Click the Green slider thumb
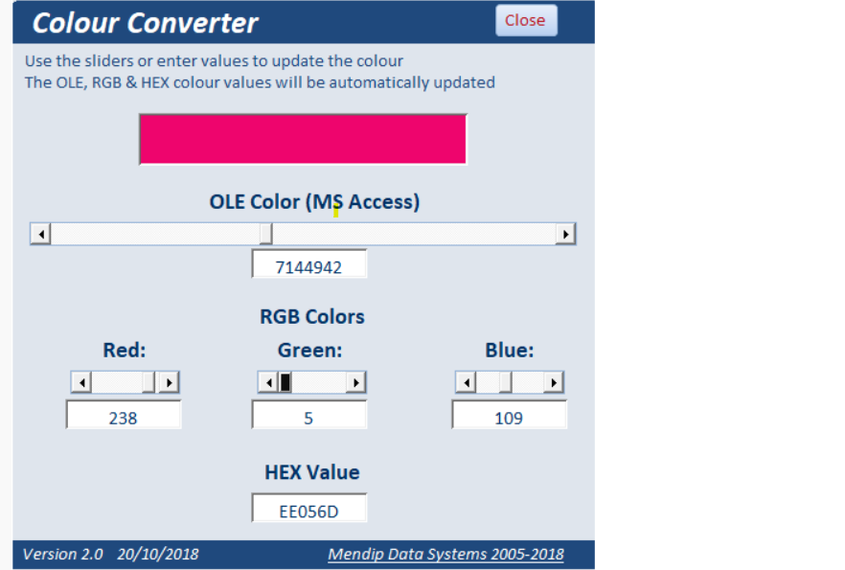Viewport: 845px width, 570px height. coord(285,382)
